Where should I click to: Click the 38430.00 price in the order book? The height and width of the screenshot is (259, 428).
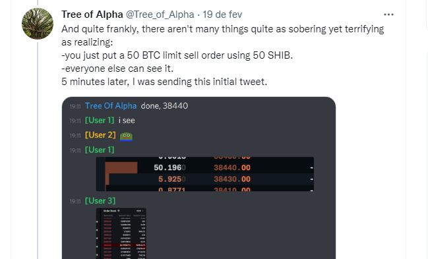click(232, 179)
